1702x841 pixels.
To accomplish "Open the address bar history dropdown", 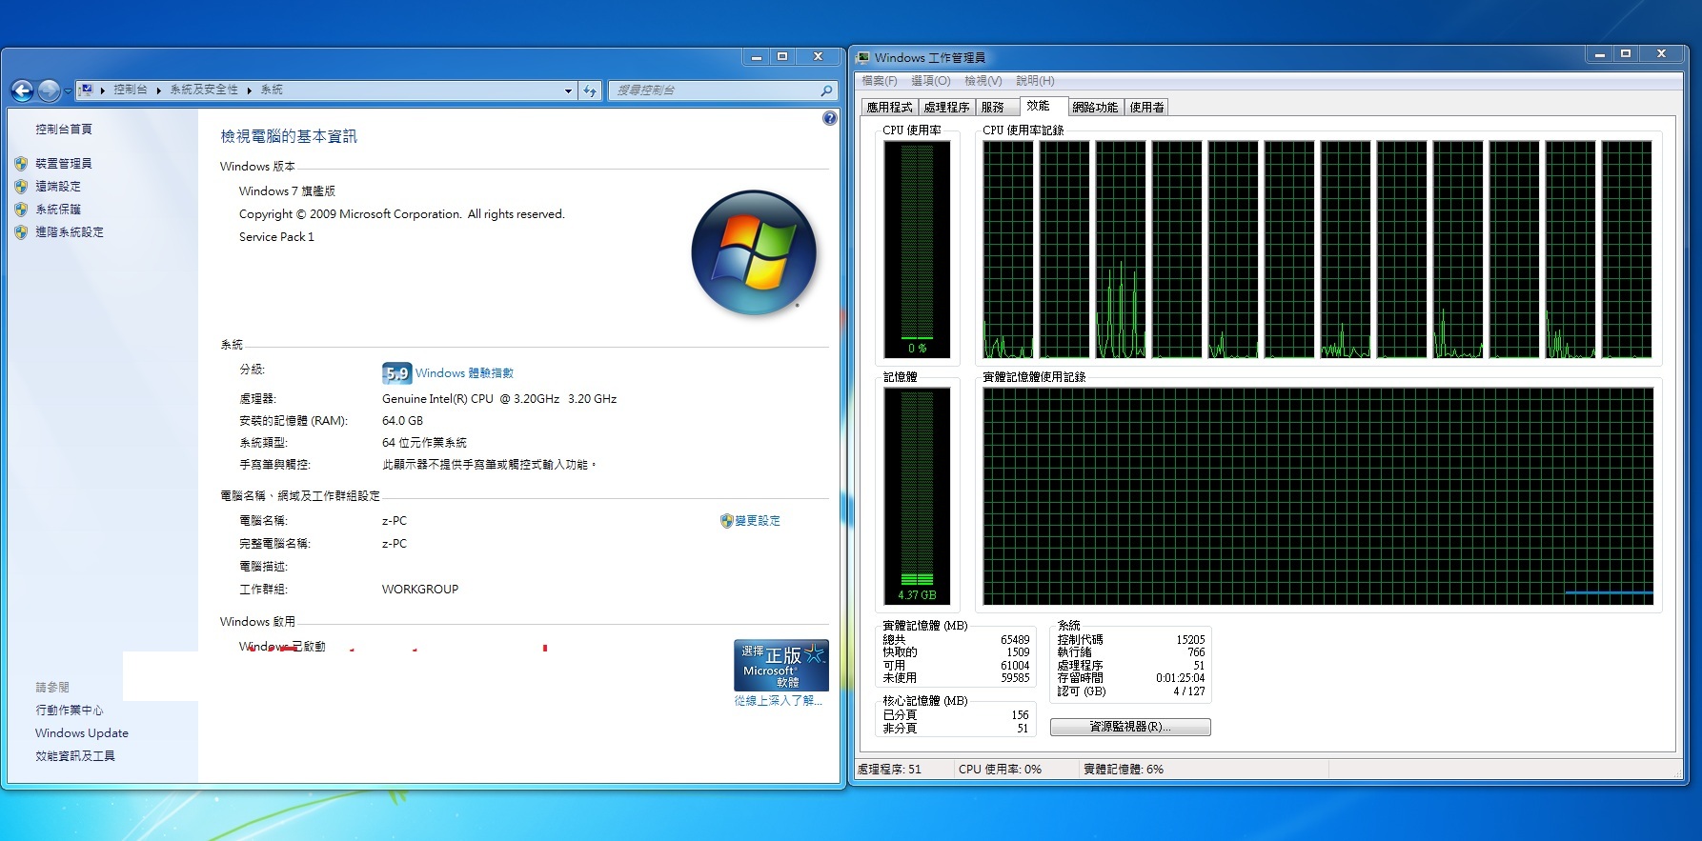I will [568, 91].
